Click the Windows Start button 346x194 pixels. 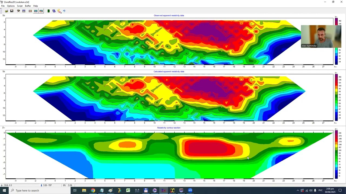click(x=4, y=190)
